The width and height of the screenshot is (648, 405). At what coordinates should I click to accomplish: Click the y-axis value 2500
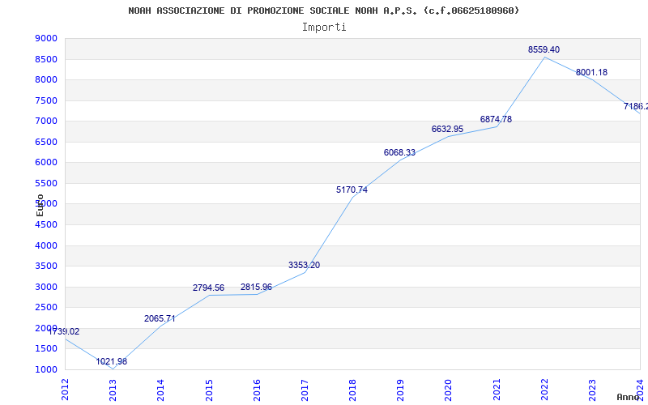pos(46,308)
